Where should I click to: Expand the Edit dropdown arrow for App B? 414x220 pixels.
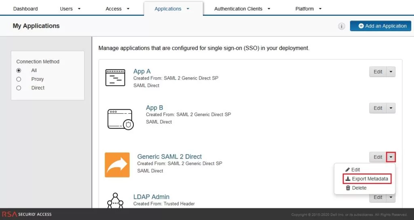(391, 108)
